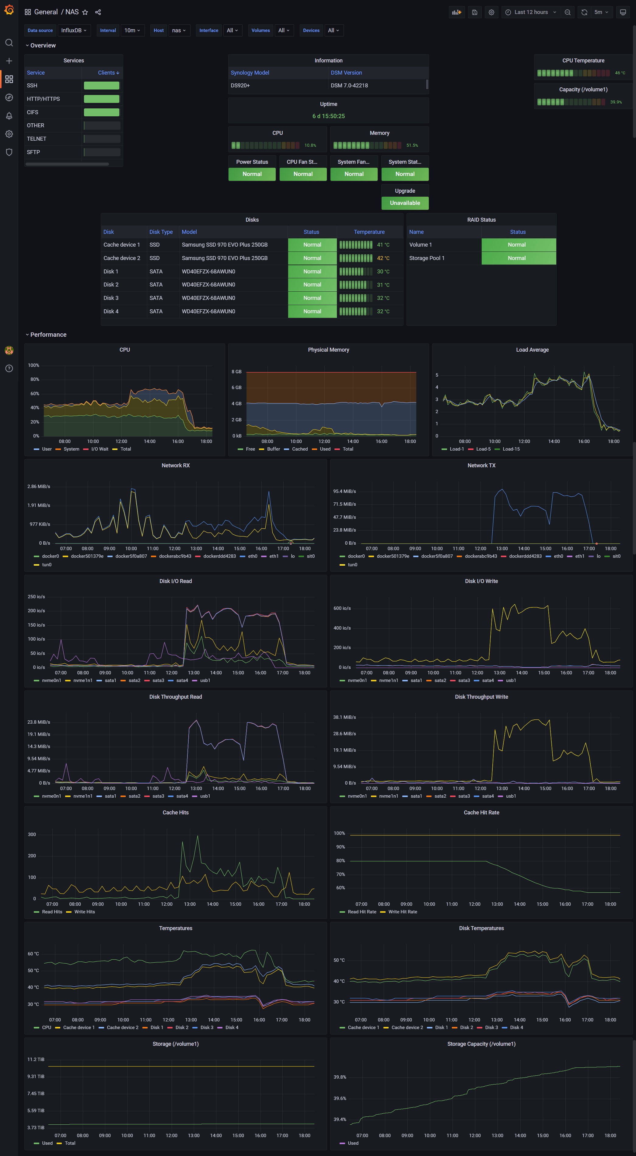
Task: Open the Configuration gear icon in sidebar
Action: click(x=9, y=134)
